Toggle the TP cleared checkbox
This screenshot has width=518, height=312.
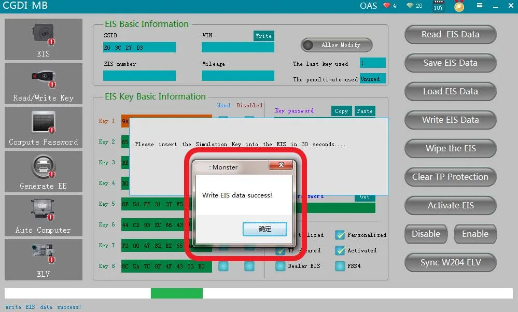point(280,251)
